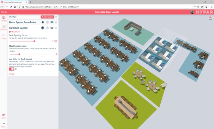
Task: Bookmark this page with star
Action: pyautogui.click(x=202, y=7)
